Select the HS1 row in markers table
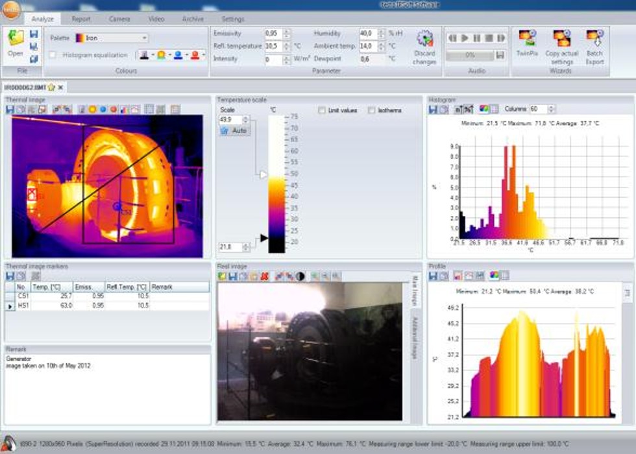This screenshot has height=454, width=636. tap(23, 305)
